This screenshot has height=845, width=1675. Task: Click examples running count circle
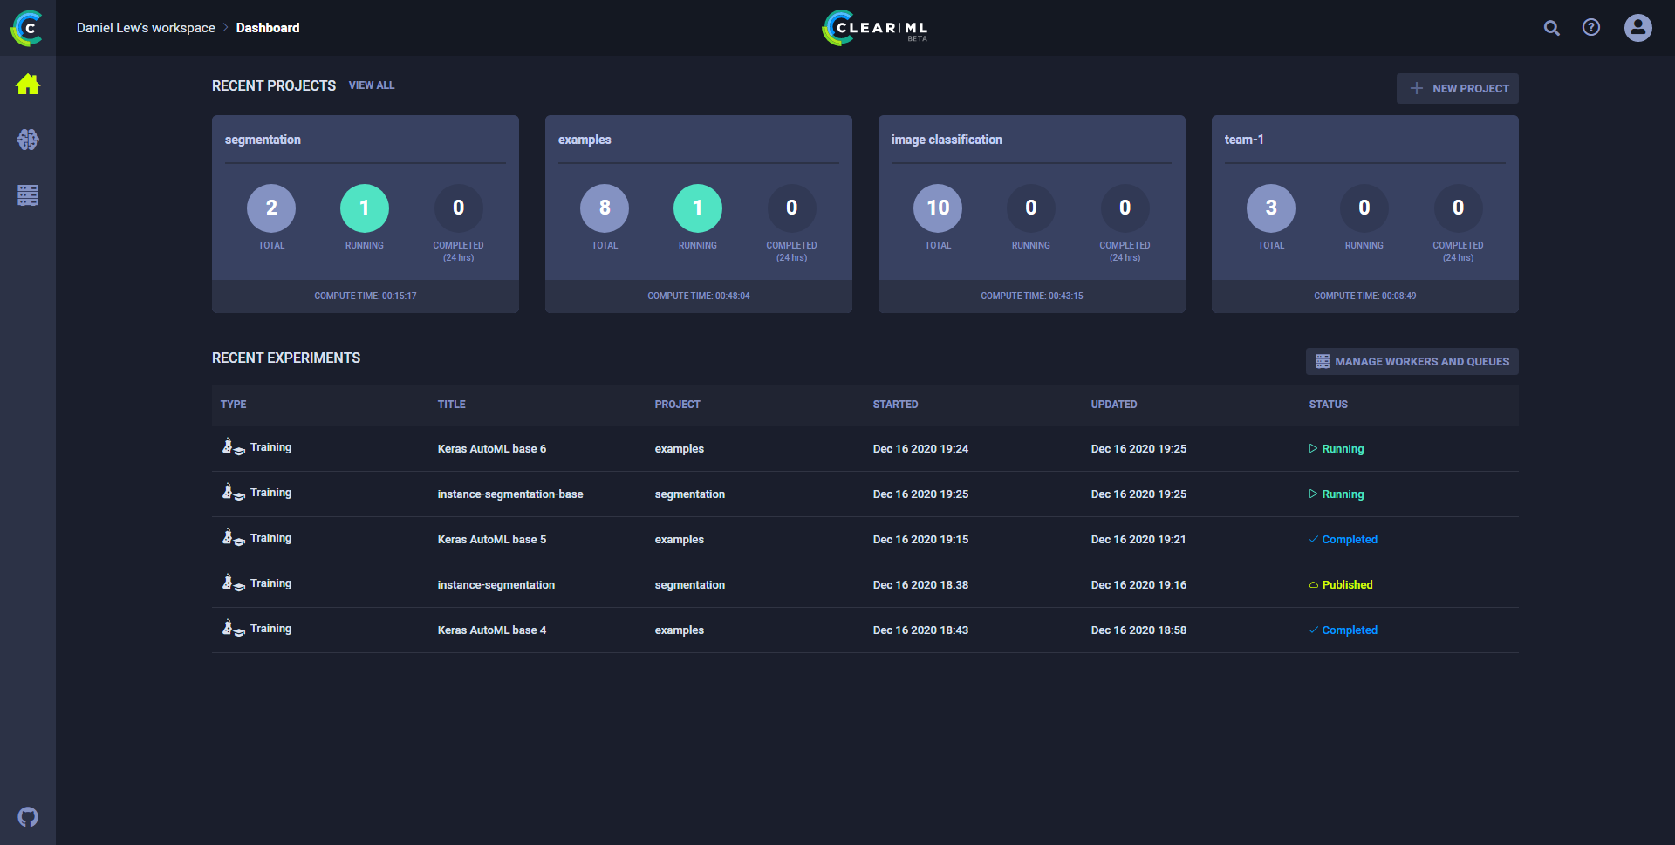pyautogui.click(x=698, y=208)
